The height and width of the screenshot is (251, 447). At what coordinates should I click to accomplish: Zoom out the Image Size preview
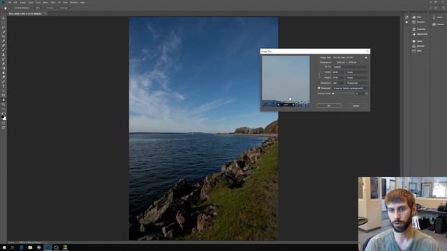(x=279, y=105)
